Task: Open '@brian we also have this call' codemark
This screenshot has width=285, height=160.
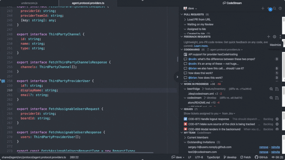Action: point(216,68)
